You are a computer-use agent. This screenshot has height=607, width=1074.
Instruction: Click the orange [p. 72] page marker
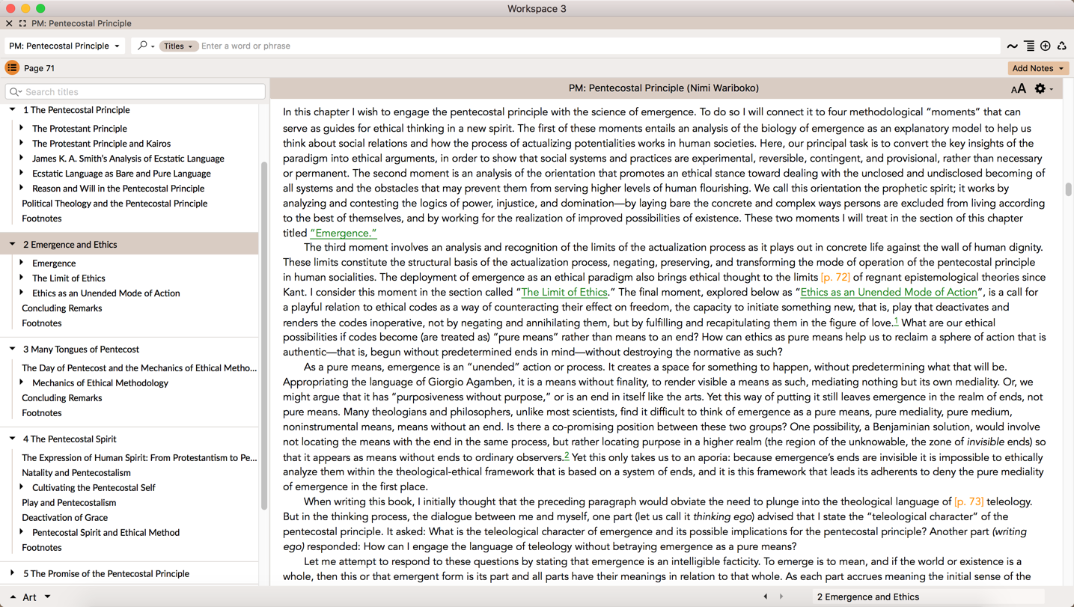(835, 278)
